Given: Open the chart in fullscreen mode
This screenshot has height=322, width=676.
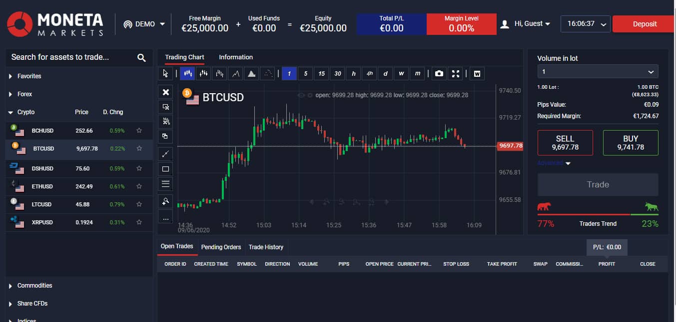Looking at the screenshot, I should [456, 74].
